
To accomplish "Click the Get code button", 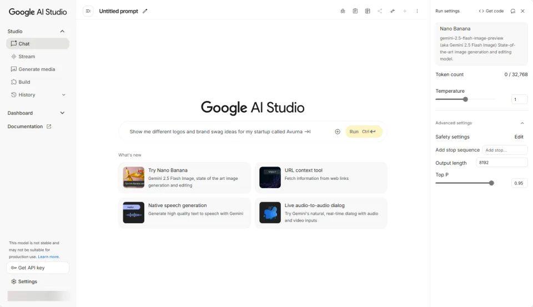I will point(491,11).
